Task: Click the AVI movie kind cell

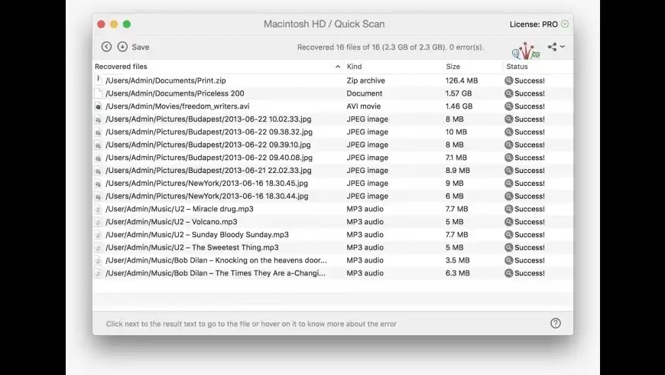Action: click(x=364, y=106)
